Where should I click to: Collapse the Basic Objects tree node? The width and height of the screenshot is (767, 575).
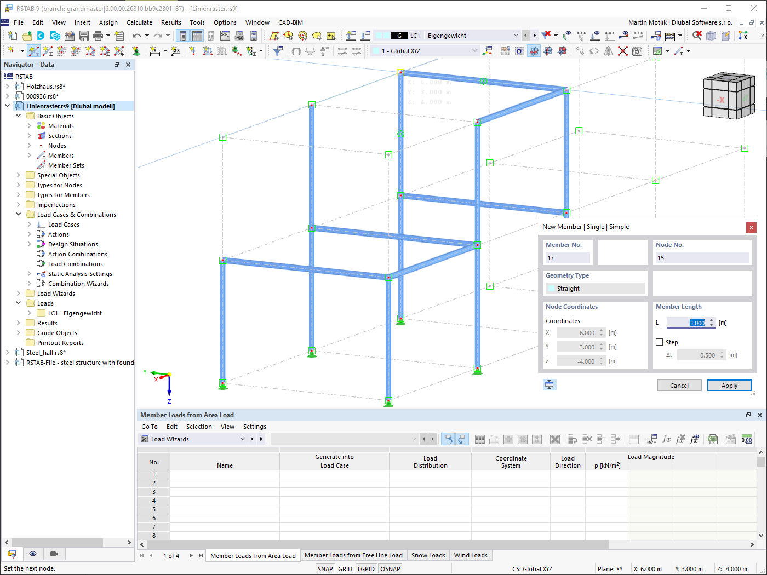[18, 116]
